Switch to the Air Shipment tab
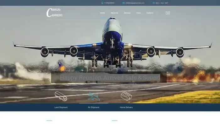Screen dimensions: 220x124 click(x=94, y=107)
